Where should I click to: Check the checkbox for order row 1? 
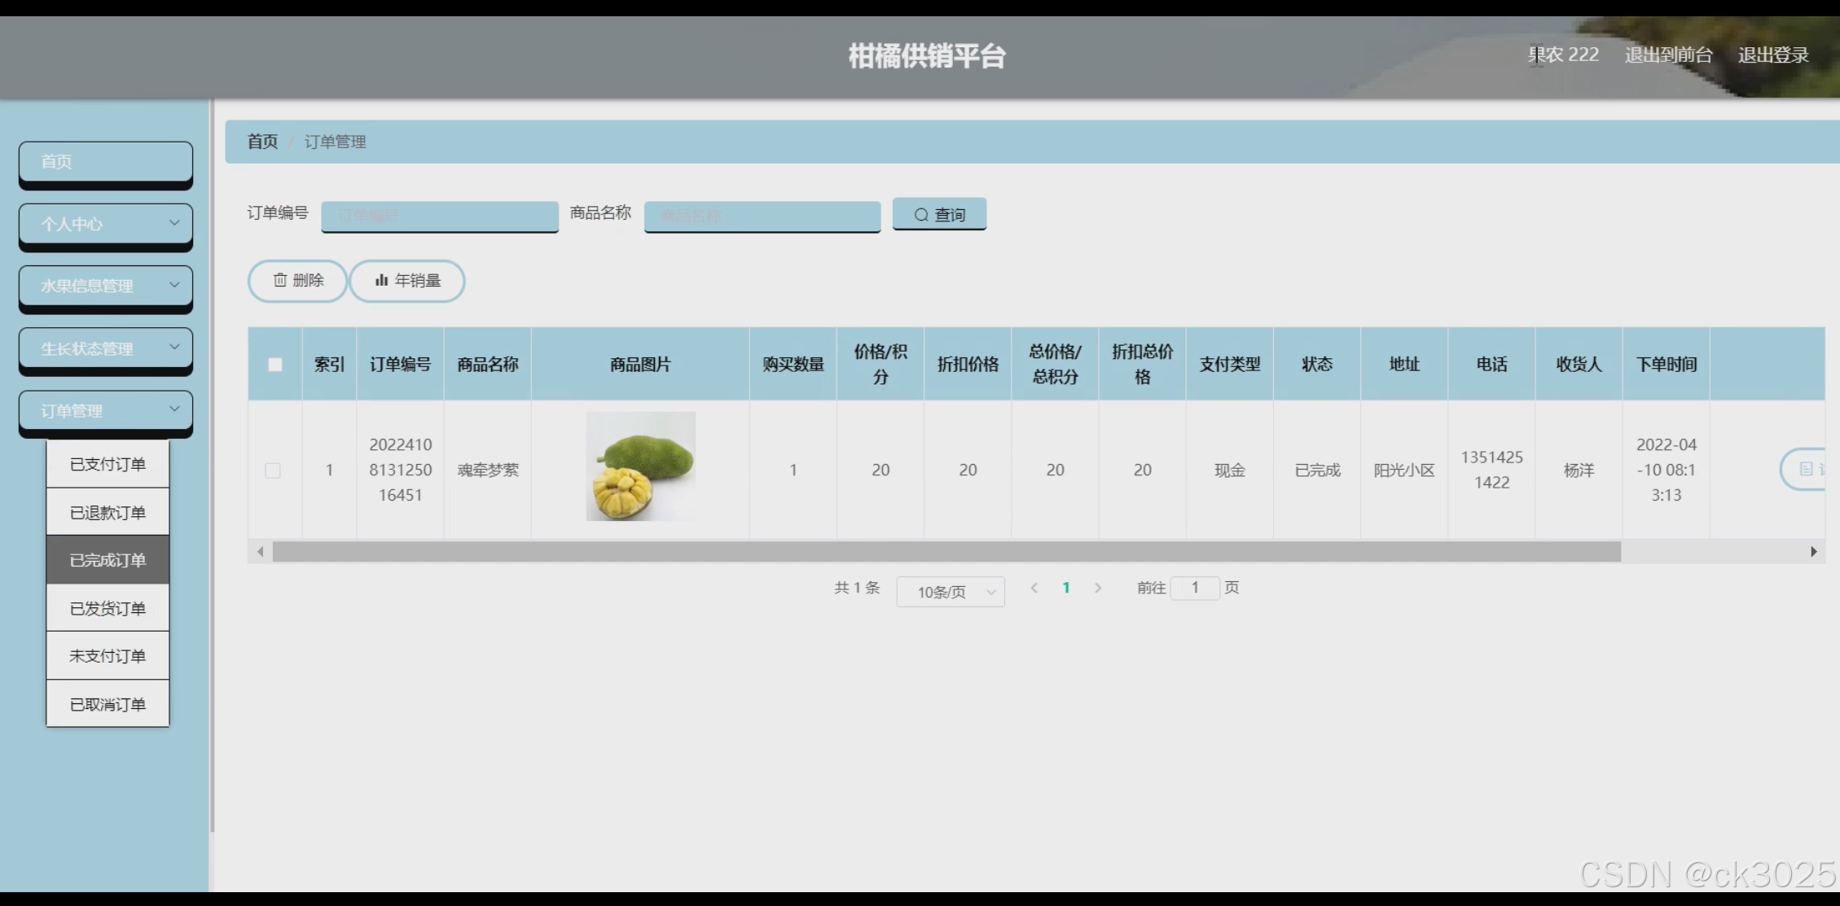(x=273, y=471)
